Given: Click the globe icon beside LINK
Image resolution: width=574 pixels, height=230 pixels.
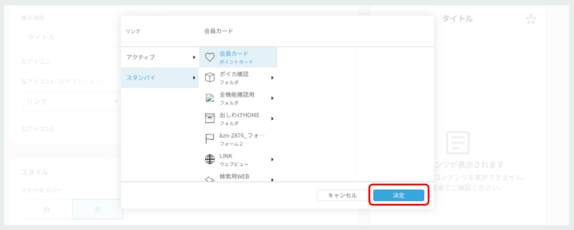Looking at the screenshot, I should pyautogui.click(x=210, y=159).
